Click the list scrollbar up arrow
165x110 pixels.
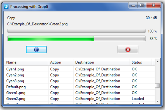pyautogui.click(x=157, y=62)
